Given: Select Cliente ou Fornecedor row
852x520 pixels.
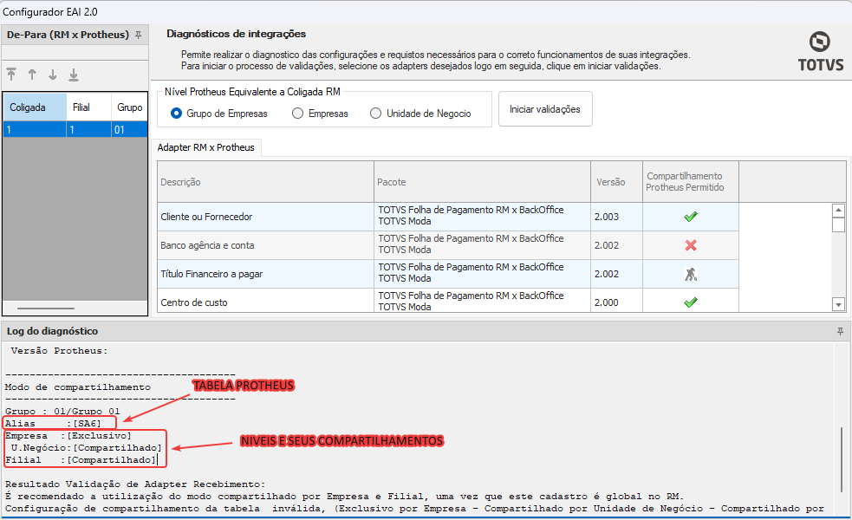Looking at the screenshot, I should (448, 217).
